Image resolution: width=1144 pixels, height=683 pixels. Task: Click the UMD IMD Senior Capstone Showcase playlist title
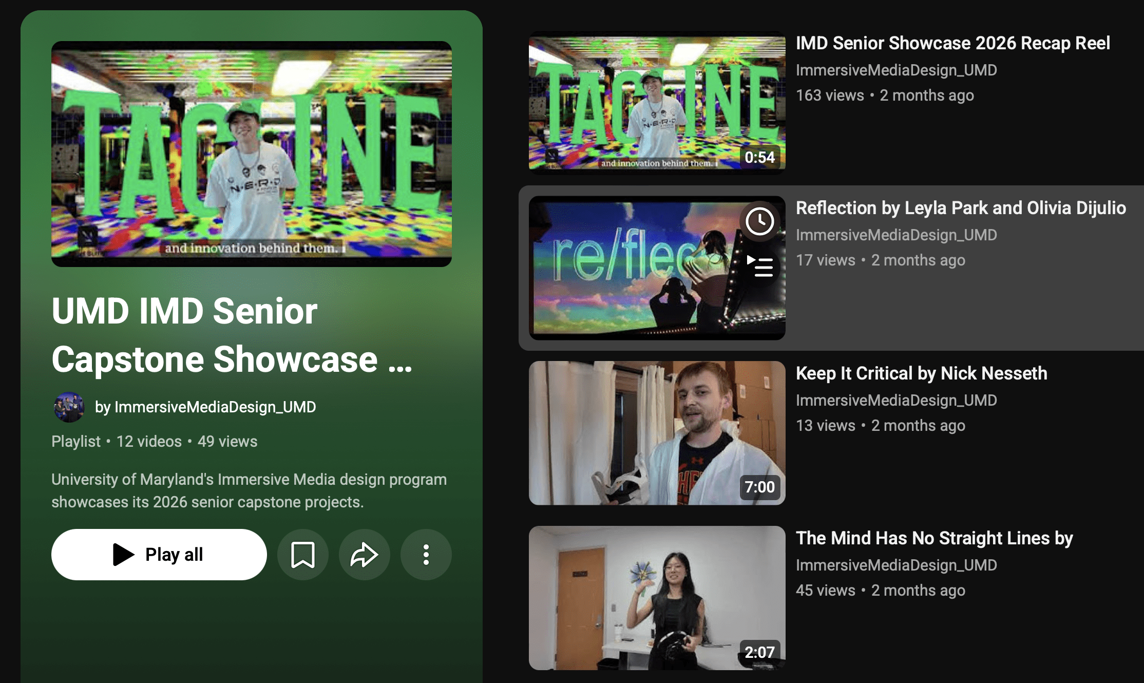(x=232, y=335)
